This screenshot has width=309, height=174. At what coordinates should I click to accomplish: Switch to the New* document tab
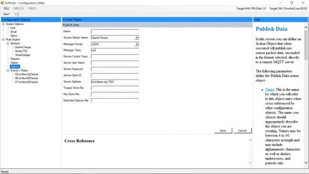pos(6,14)
